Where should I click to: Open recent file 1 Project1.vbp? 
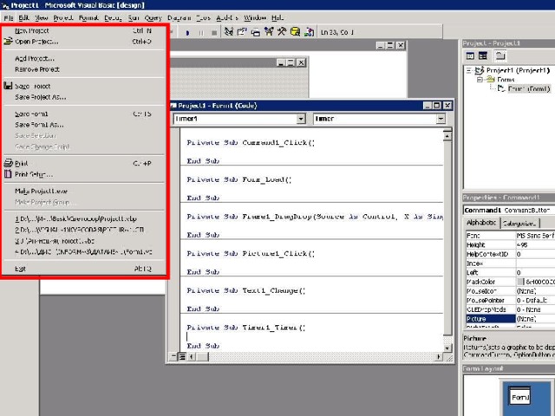pos(83,219)
